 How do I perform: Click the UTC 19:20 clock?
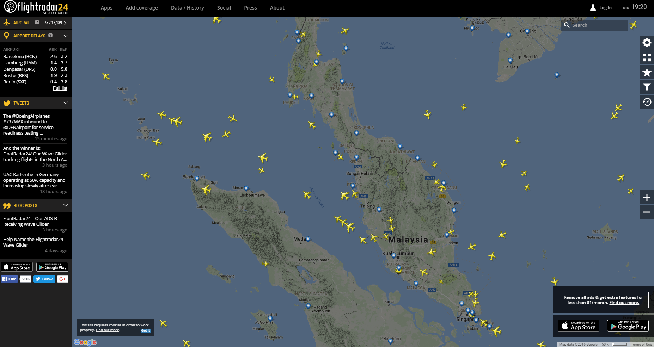[635, 7]
